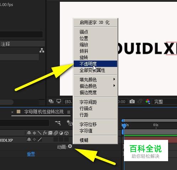Toggle quality switch on UIDLXP layer
Screen dimensions: 177x170
40,140
